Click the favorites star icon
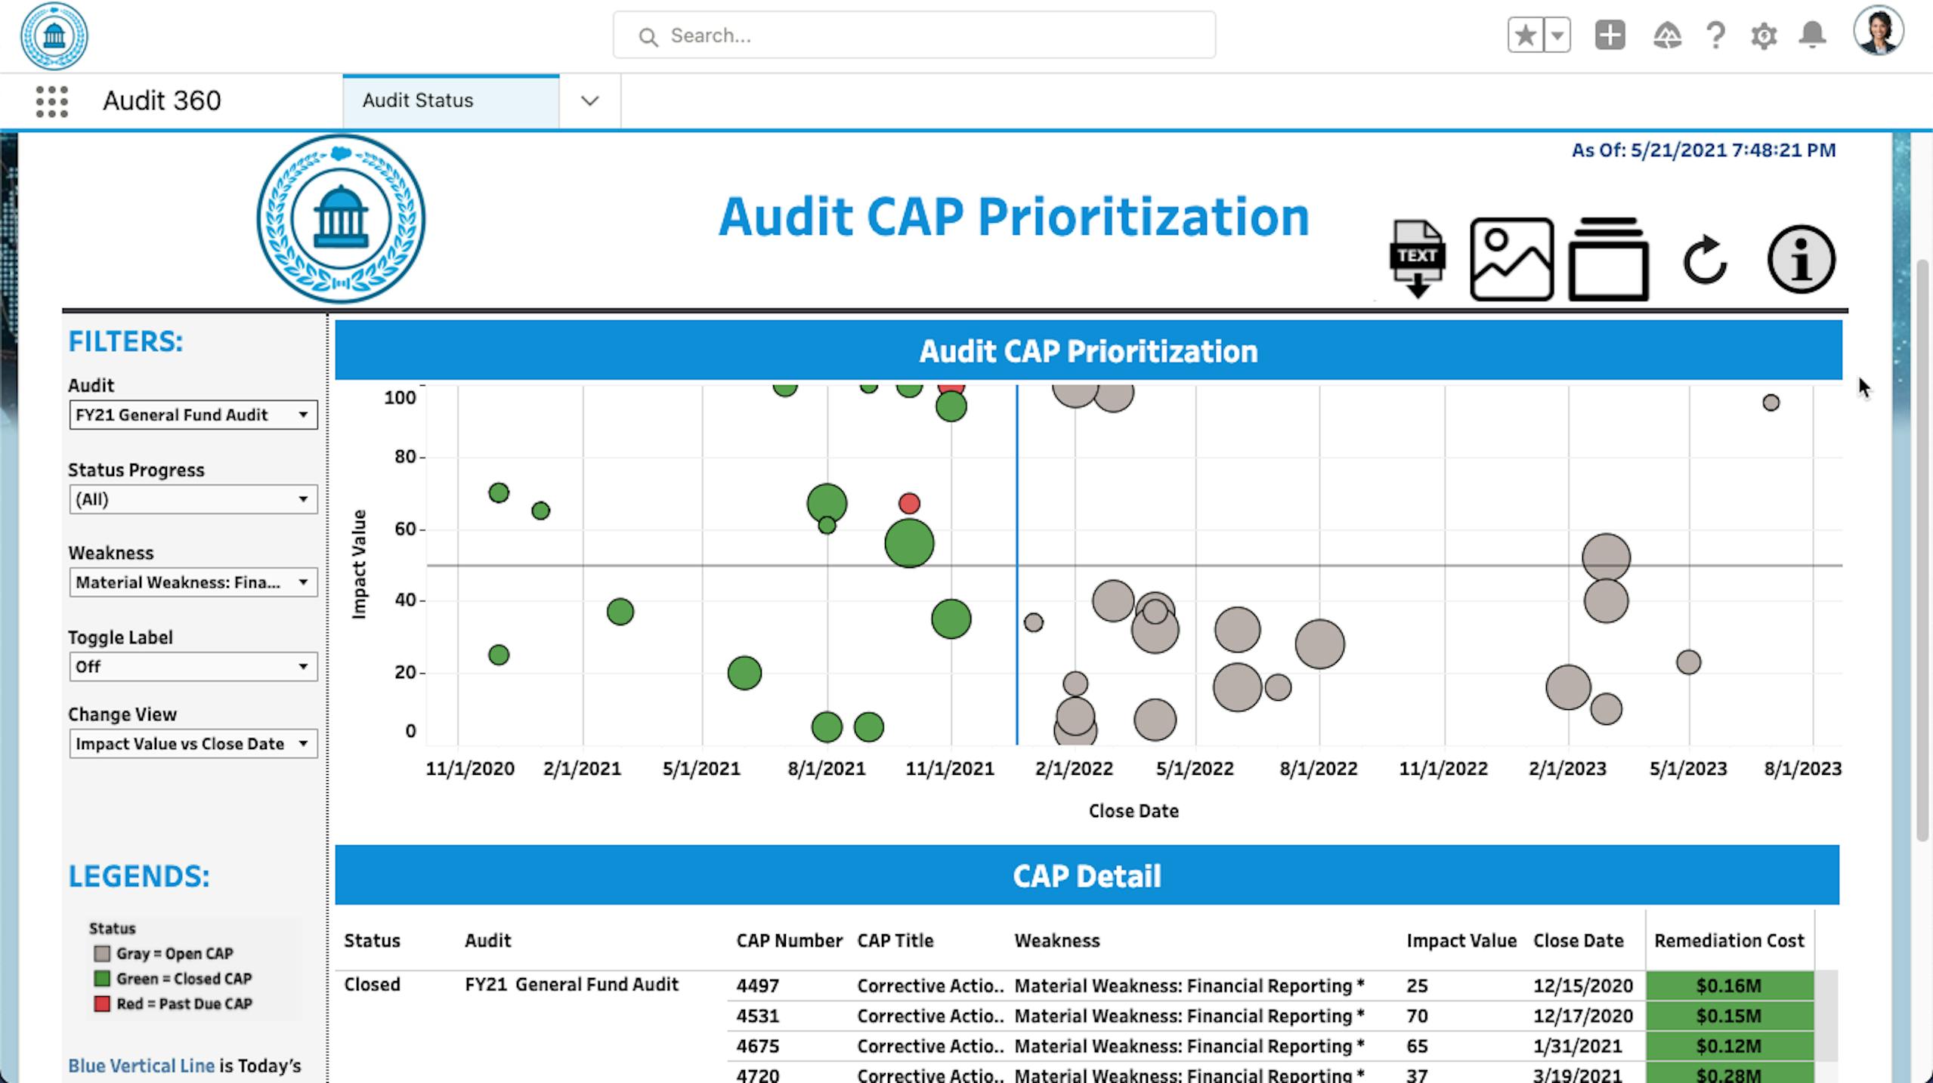 (x=1525, y=35)
